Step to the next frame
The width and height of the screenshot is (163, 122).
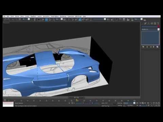click(145, 103)
